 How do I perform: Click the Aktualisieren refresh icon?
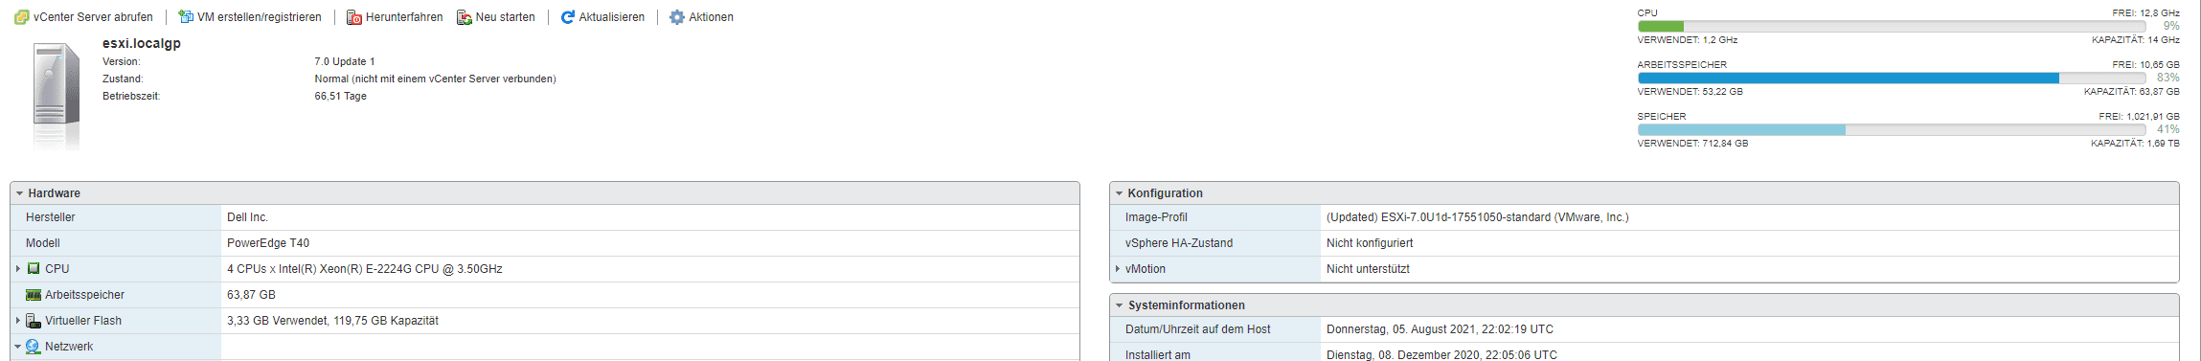568,17
